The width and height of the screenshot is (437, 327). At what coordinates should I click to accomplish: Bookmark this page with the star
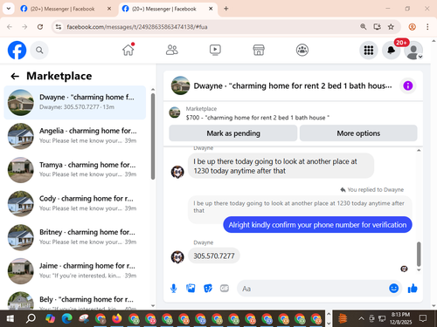[x=391, y=27]
